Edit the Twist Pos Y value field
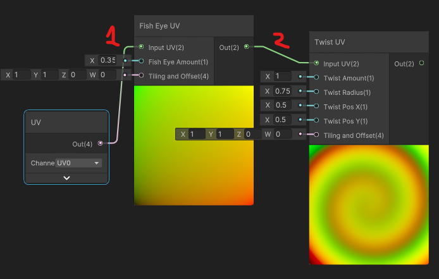439x279 pixels. pyautogui.click(x=283, y=120)
